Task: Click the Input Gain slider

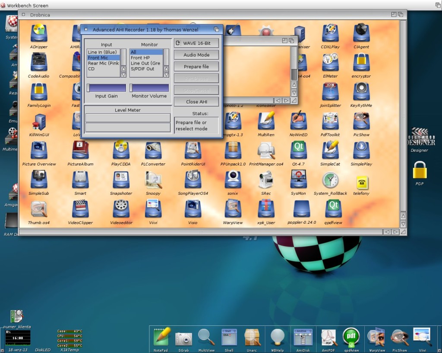Action: 106,88
